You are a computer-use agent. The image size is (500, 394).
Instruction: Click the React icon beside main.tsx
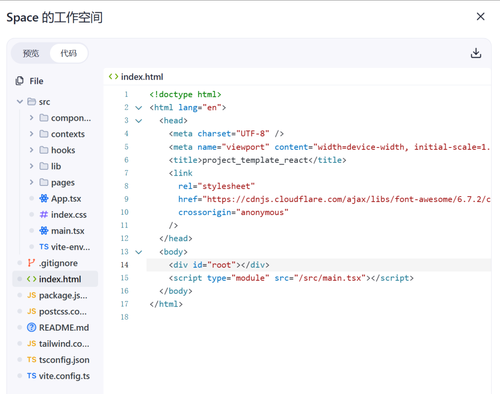[44, 231]
